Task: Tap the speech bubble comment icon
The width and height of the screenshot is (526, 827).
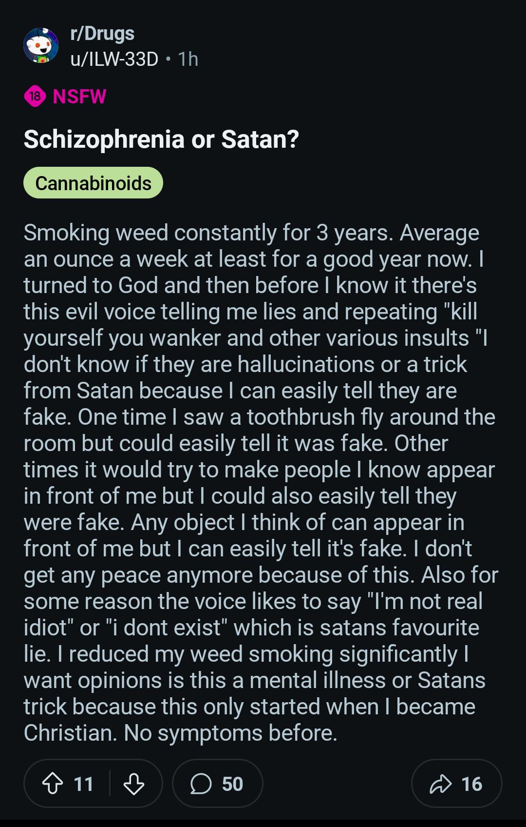Action: point(201,784)
